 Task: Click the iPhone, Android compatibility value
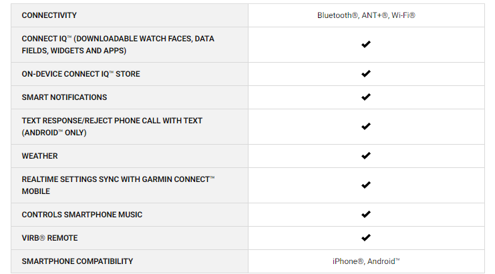coord(366,261)
